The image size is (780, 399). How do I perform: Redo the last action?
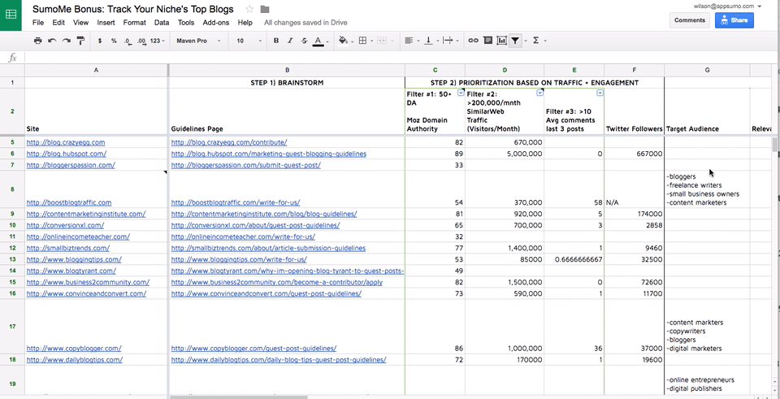coord(66,41)
